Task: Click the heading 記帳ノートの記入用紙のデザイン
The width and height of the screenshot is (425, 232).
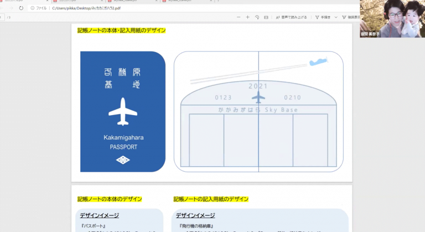Action: 211,199
